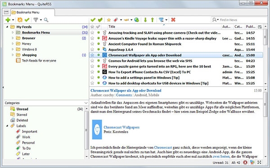Open the Add feed dropdown arrow
Image resolution: width=270 pixels, height=168 pixels.
[13, 20]
